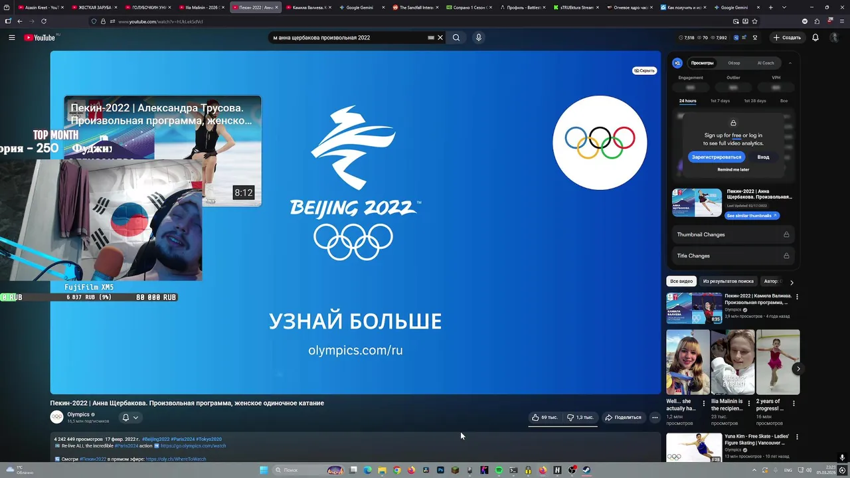This screenshot has width=850, height=478.
Task: Go back with browser back arrow
Action: coord(20,21)
